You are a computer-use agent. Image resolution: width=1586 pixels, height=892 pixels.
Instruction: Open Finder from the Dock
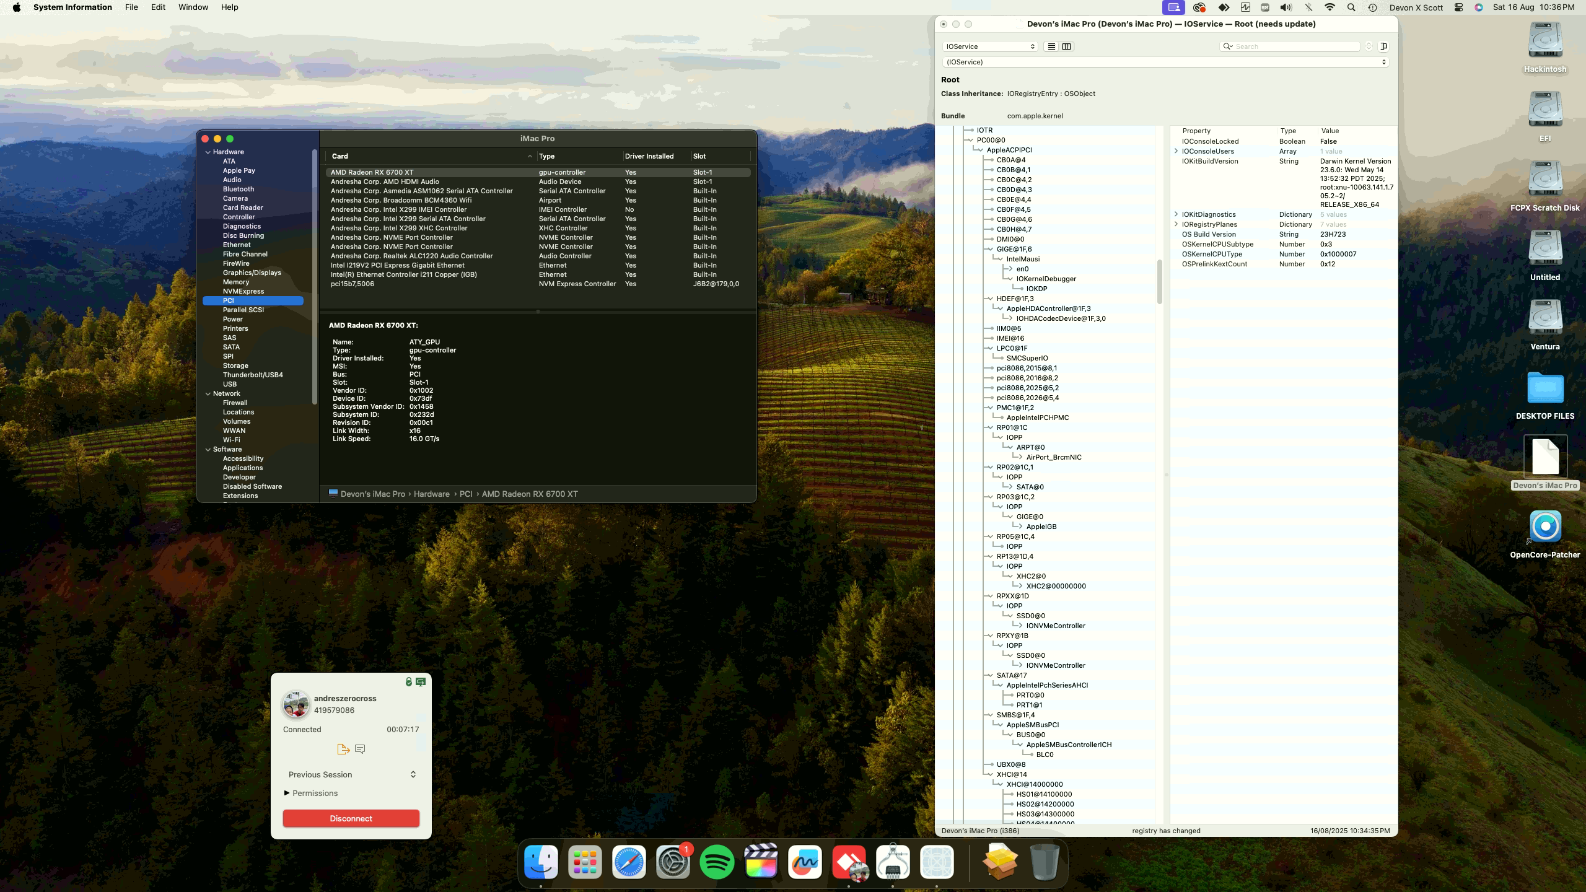coord(541,862)
